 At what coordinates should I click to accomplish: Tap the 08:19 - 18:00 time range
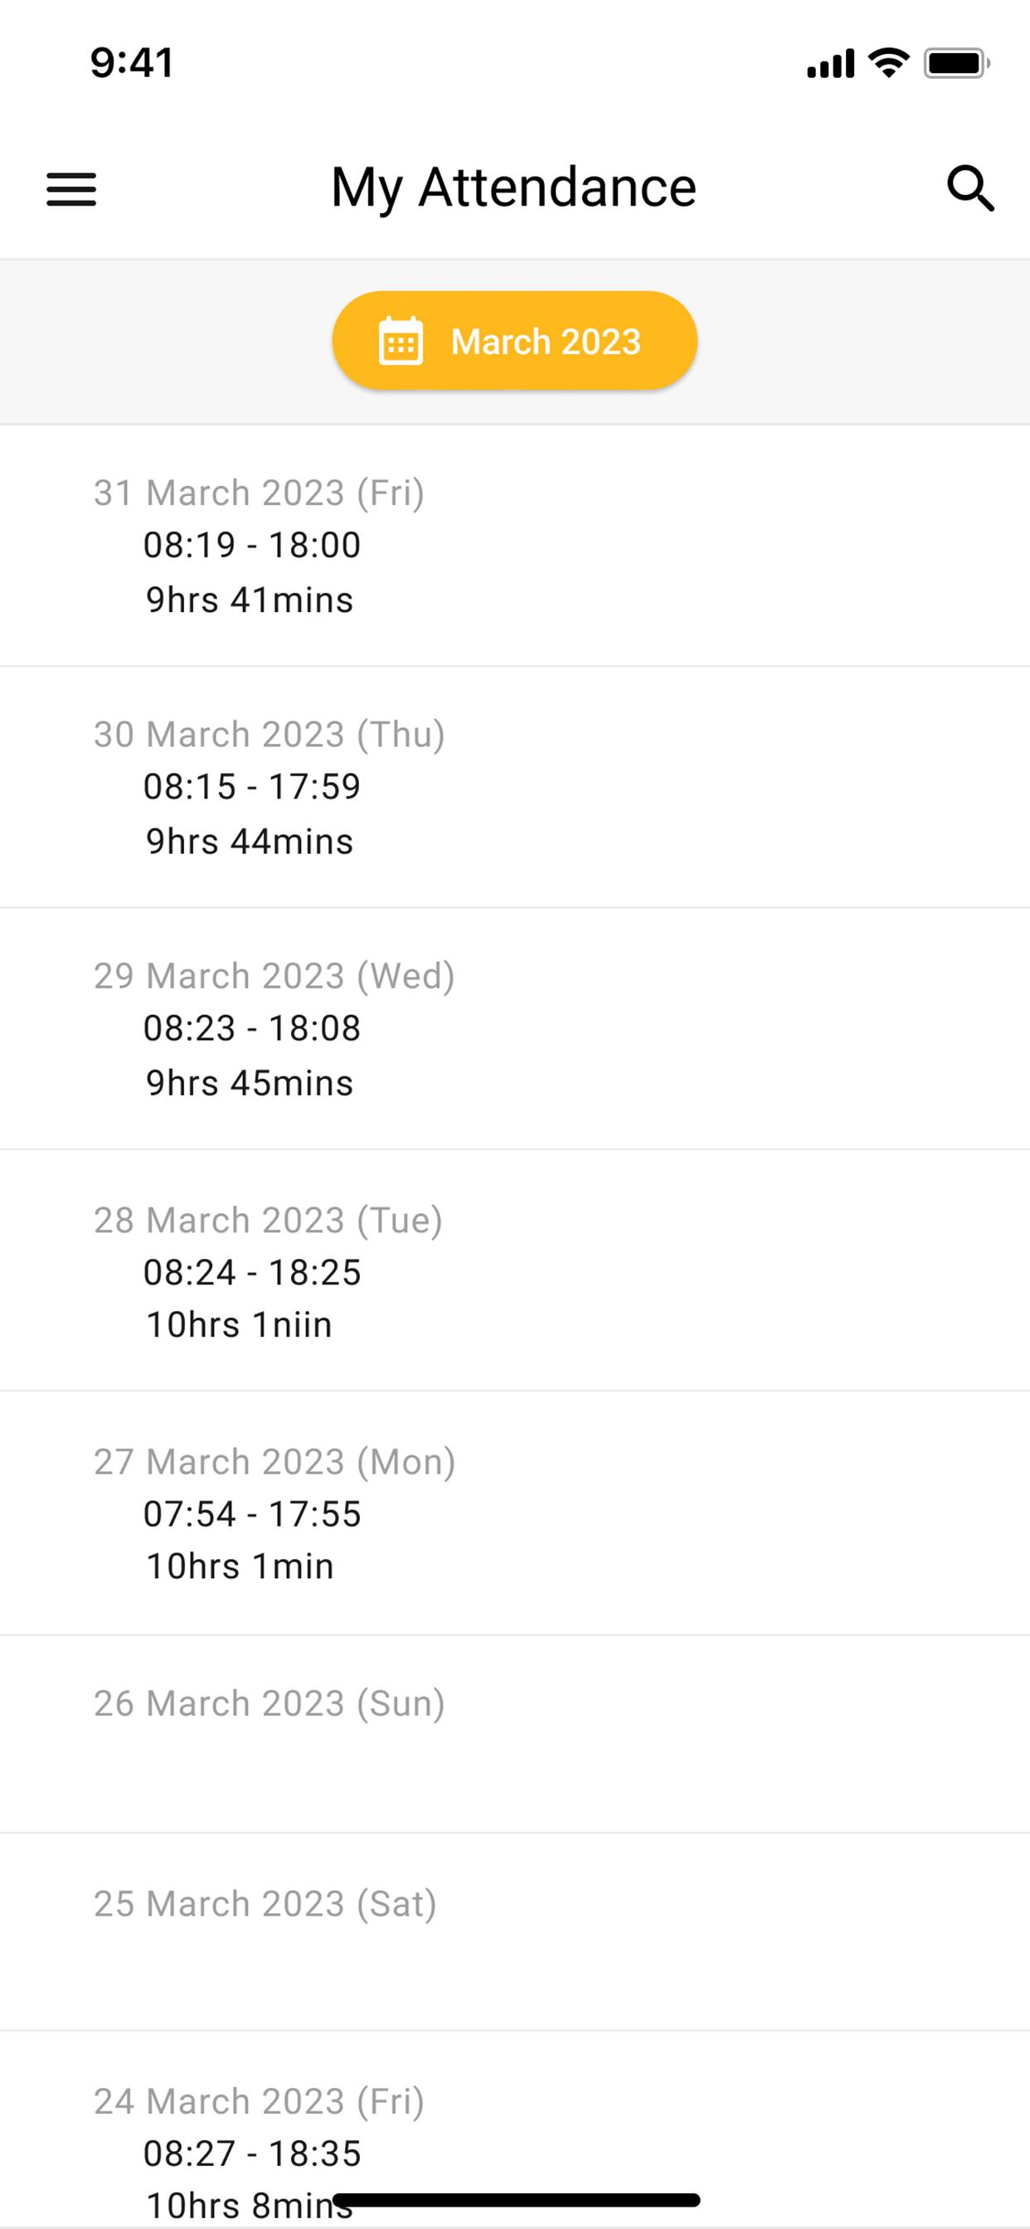(252, 545)
